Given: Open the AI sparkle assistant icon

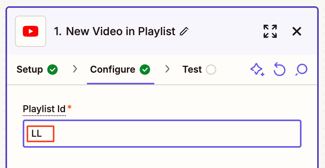Looking at the screenshot, I should 257,70.
